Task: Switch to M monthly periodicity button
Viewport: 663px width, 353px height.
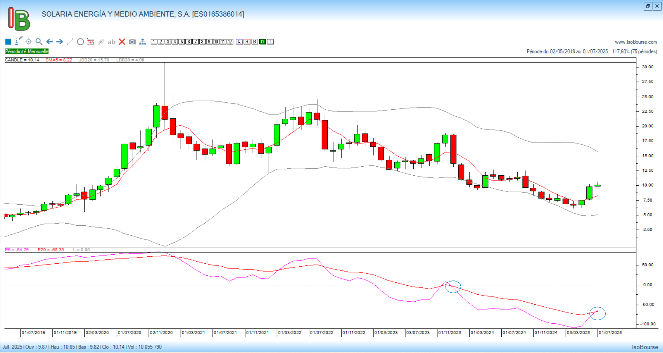Action: [262, 42]
